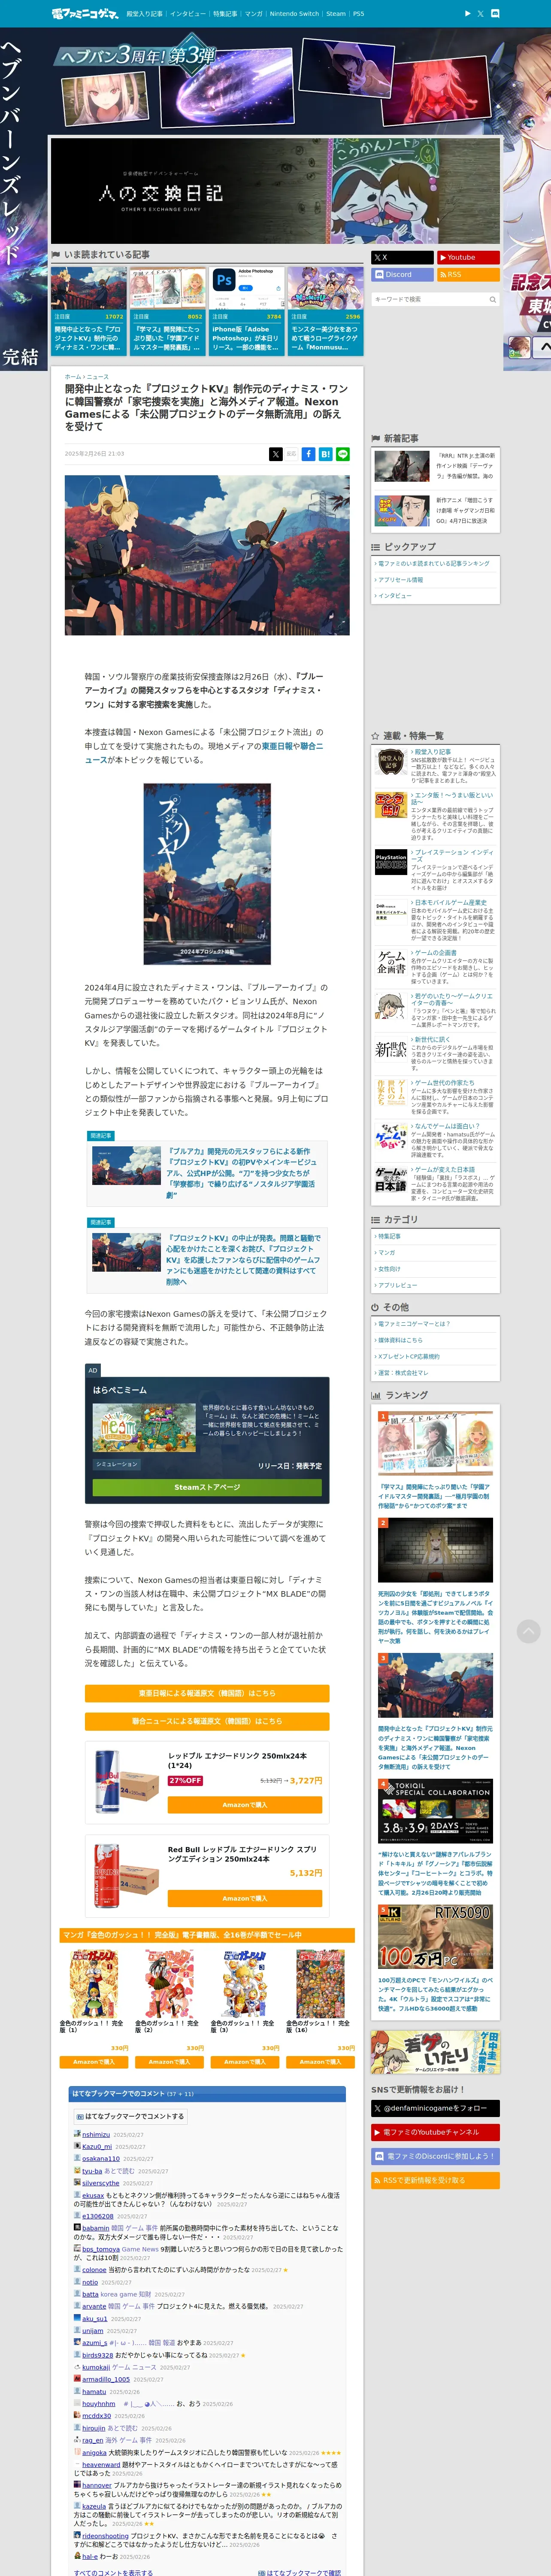Image resolution: width=551 pixels, height=2576 pixels.
Task: Click Amazonで購入 for Red Bull 250mlx24本 (1*24)
Action: pos(245,1805)
